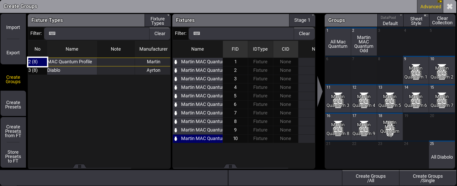The image size is (457, 186).
Task: Toggle the Advanced mode button
Action: pos(431,6)
